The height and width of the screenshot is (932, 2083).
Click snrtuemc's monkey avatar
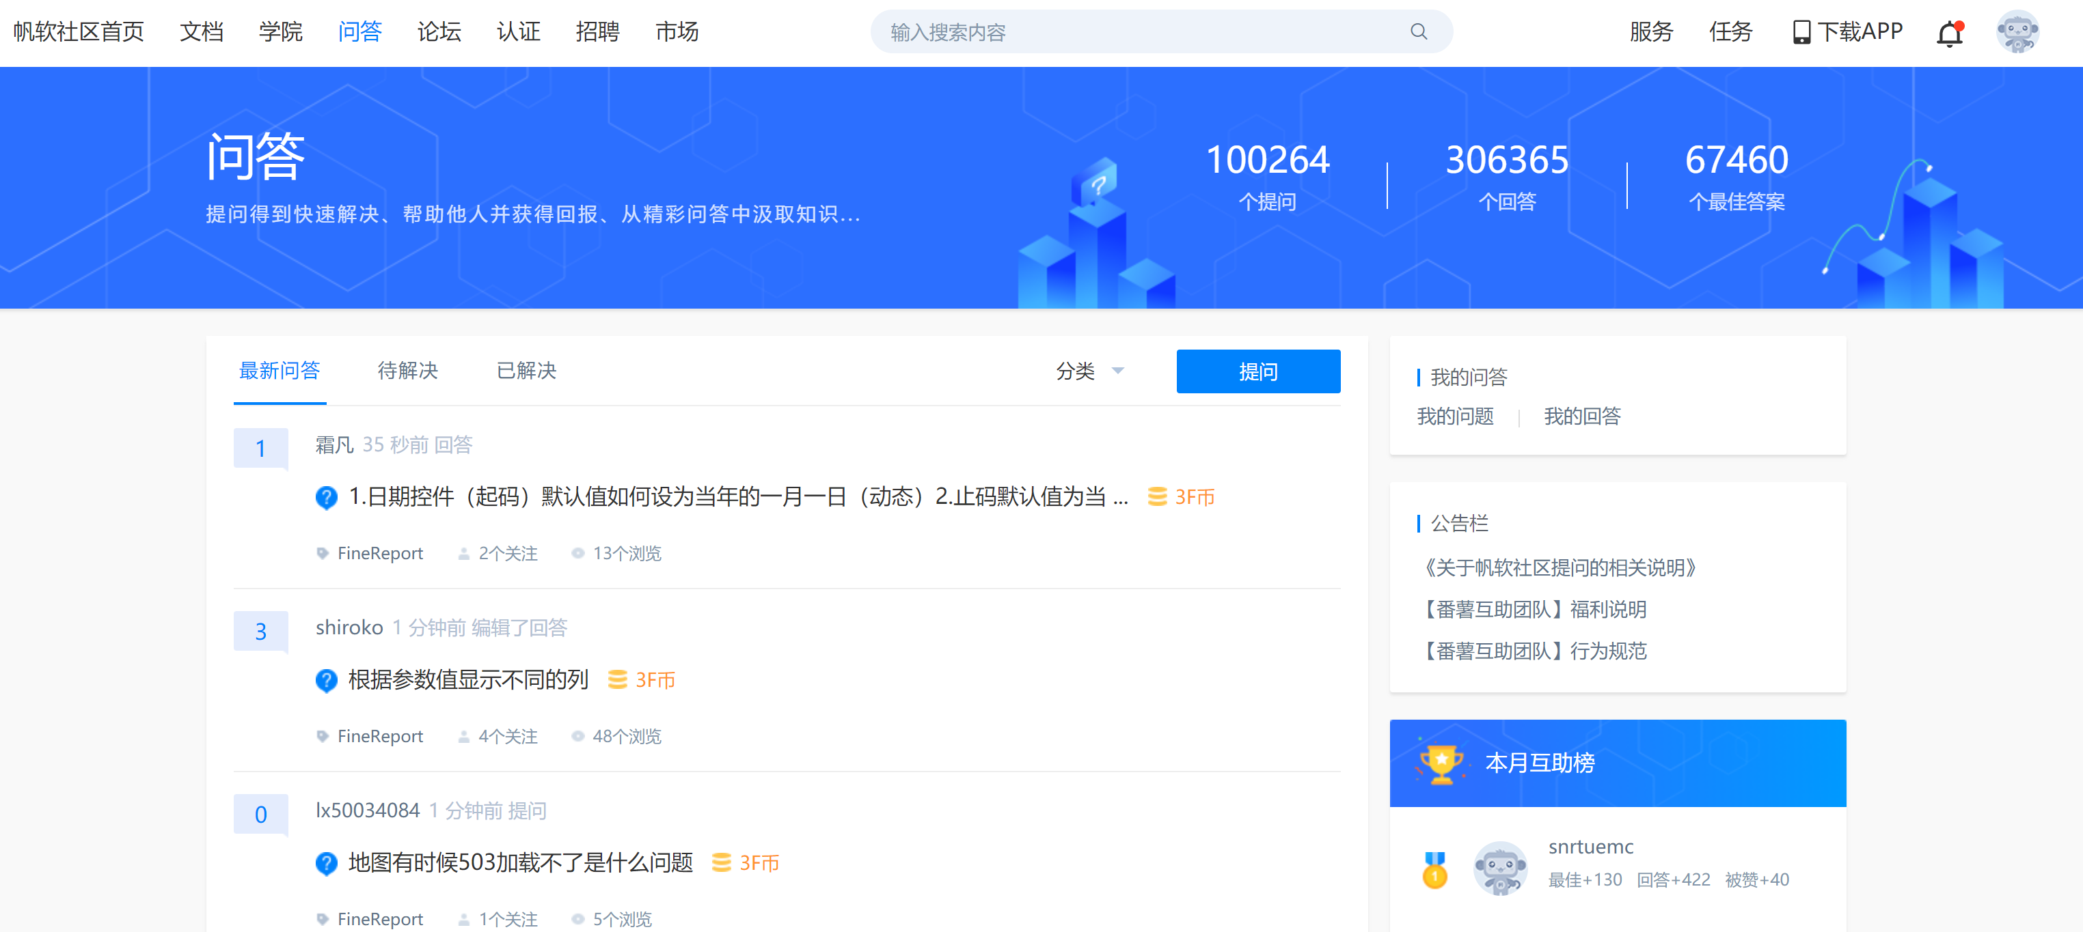[1499, 867]
